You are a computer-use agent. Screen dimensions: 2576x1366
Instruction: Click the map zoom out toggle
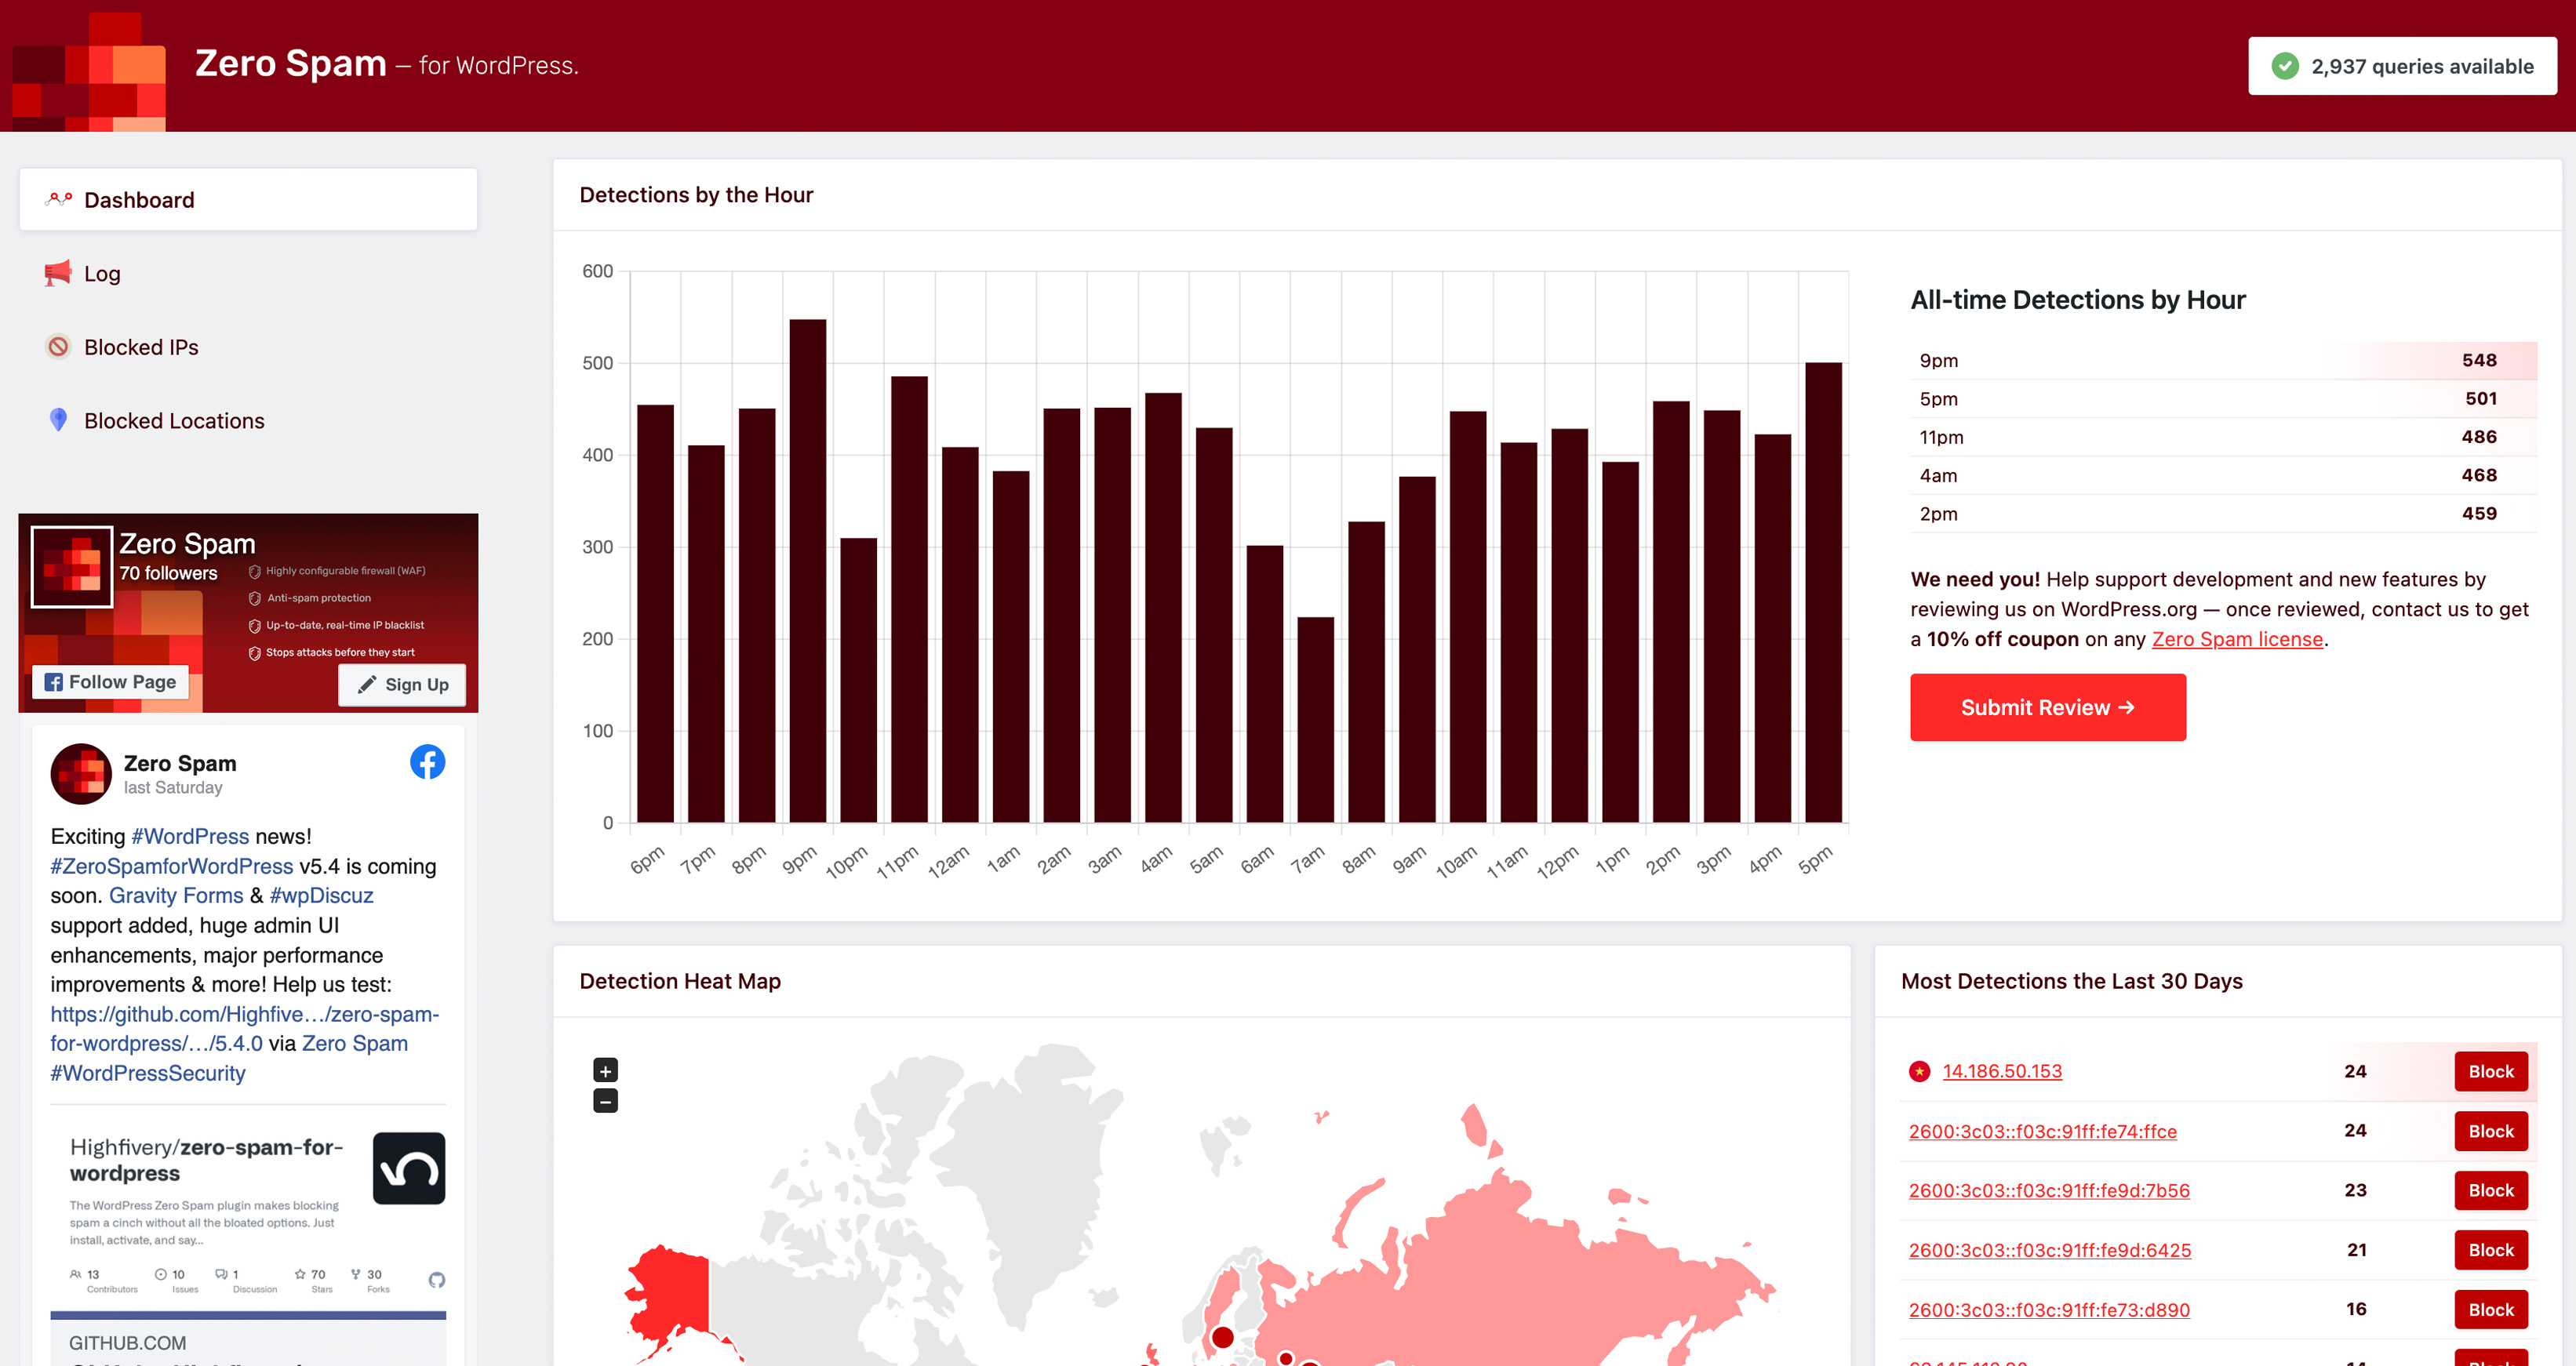605,1099
